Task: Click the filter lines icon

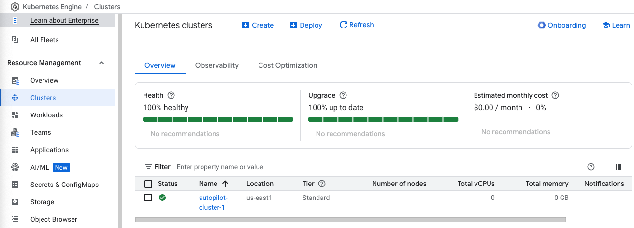Action: click(148, 167)
